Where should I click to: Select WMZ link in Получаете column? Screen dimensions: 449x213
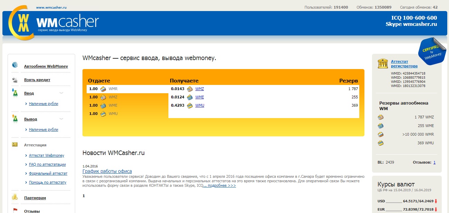pos(199,89)
